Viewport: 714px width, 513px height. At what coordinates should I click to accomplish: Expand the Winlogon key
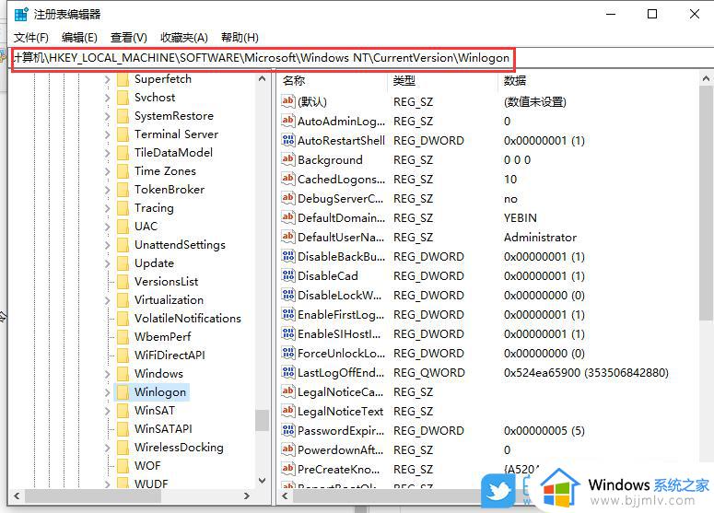click(x=107, y=392)
